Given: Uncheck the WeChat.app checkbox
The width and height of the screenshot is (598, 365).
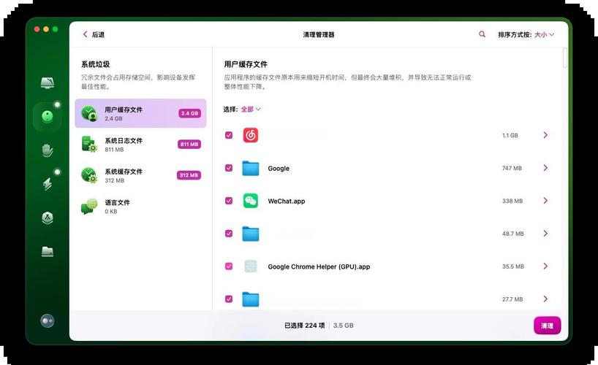Looking at the screenshot, I should click(229, 201).
